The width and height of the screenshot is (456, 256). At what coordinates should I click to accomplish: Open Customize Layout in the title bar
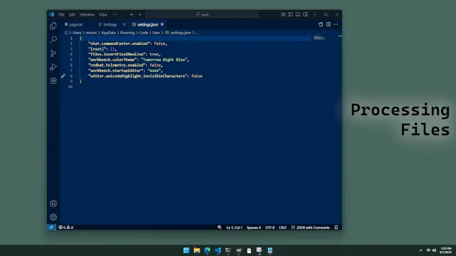point(283,14)
